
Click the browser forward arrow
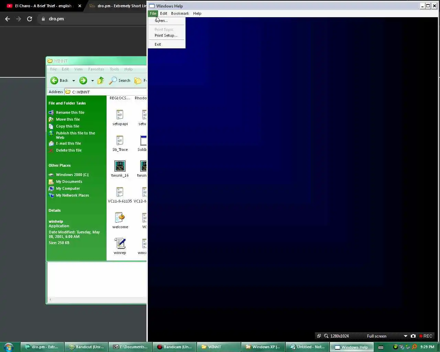19,19
